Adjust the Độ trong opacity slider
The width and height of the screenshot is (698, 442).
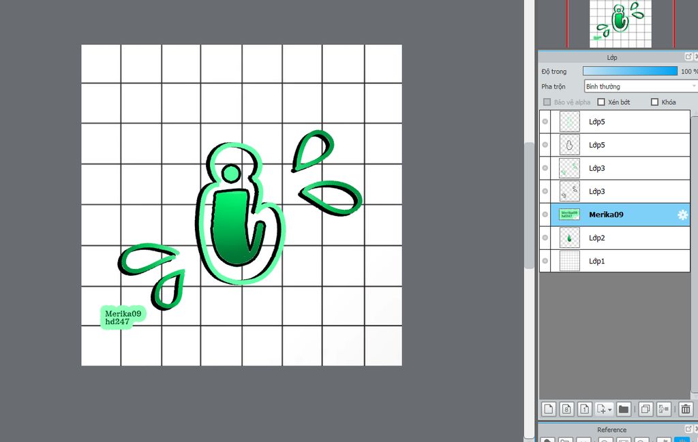pyautogui.click(x=630, y=71)
